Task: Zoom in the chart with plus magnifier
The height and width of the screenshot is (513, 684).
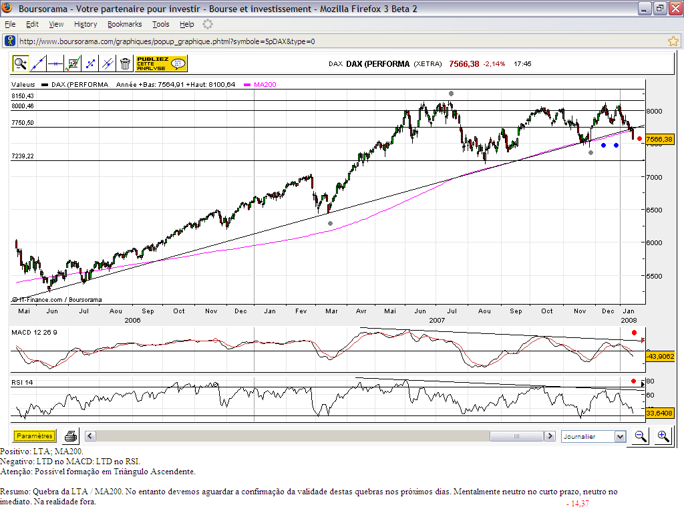Action: [x=663, y=436]
